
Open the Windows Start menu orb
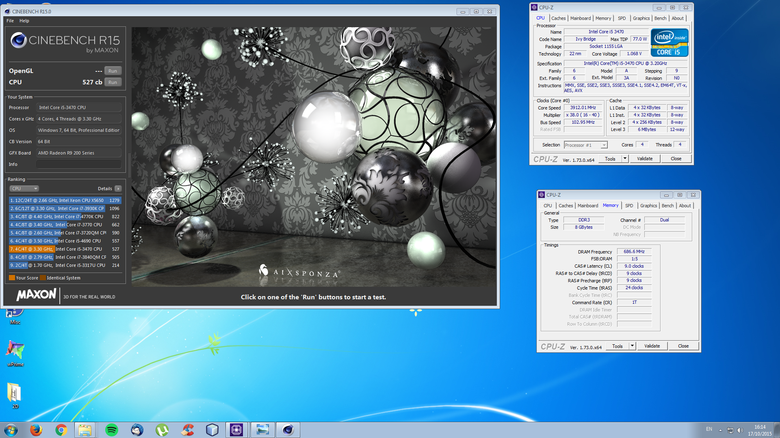point(11,430)
